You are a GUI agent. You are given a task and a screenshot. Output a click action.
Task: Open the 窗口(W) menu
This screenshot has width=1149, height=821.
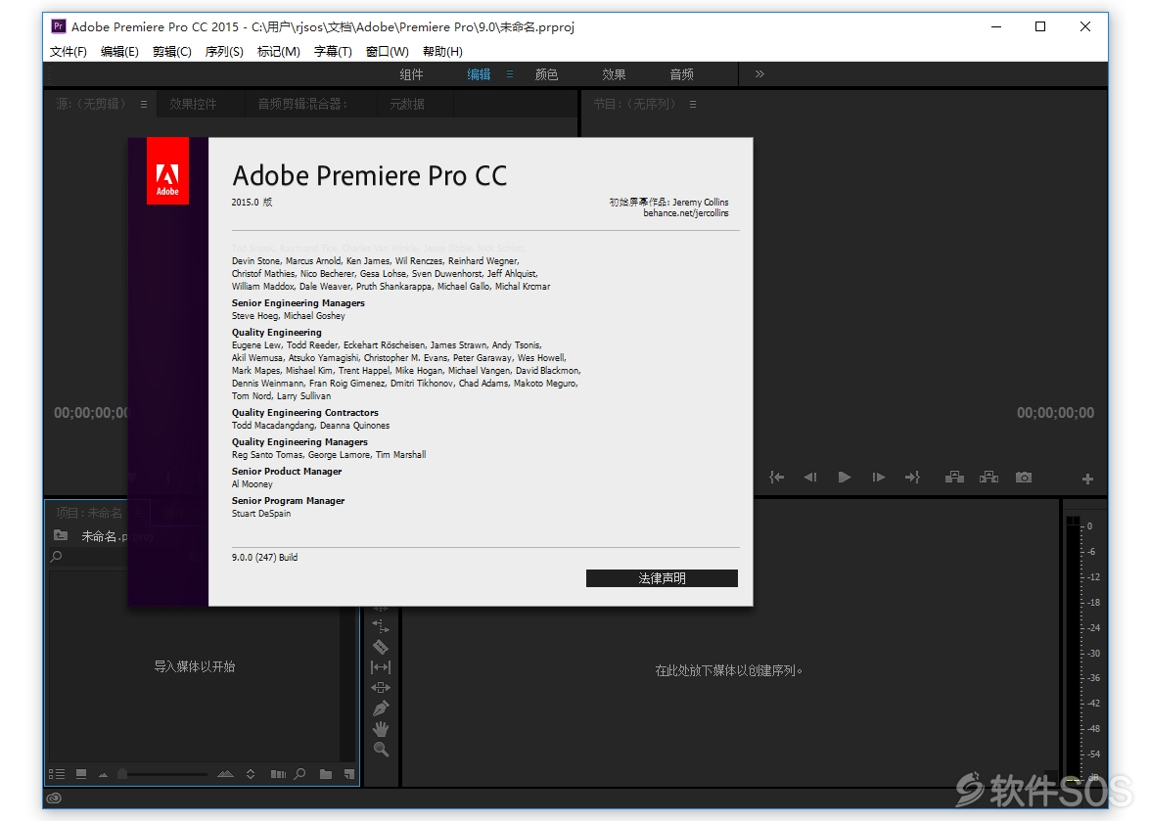click(388, 51)
